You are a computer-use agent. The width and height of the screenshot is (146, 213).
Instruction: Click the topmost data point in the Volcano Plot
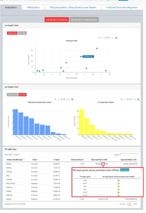(97, 48)
